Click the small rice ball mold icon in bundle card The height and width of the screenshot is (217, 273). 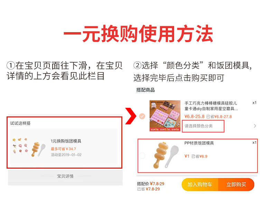(38, 149)
